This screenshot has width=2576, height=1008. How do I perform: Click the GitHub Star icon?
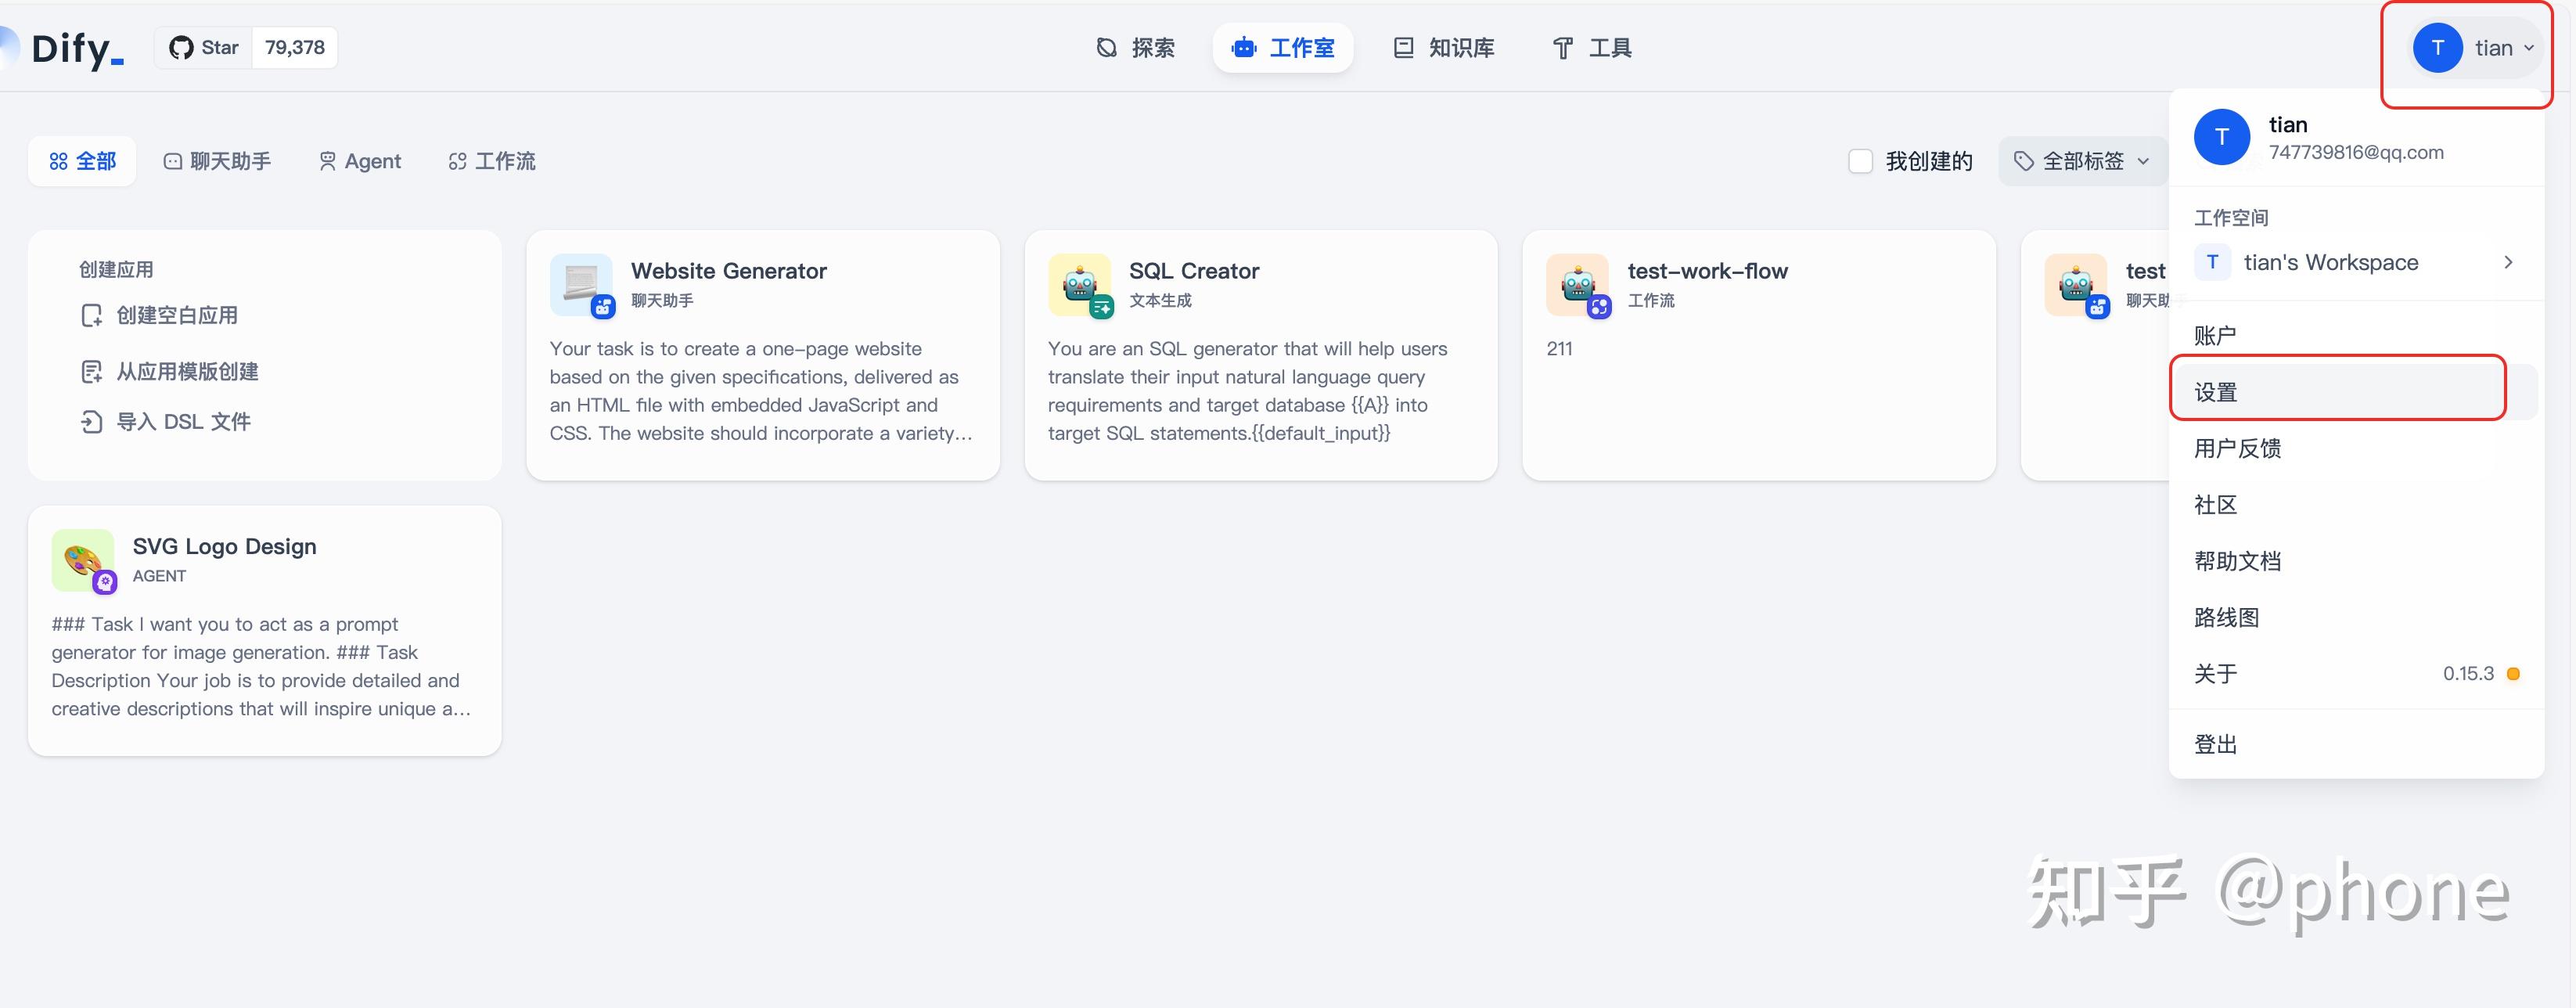tap(181, 48)
